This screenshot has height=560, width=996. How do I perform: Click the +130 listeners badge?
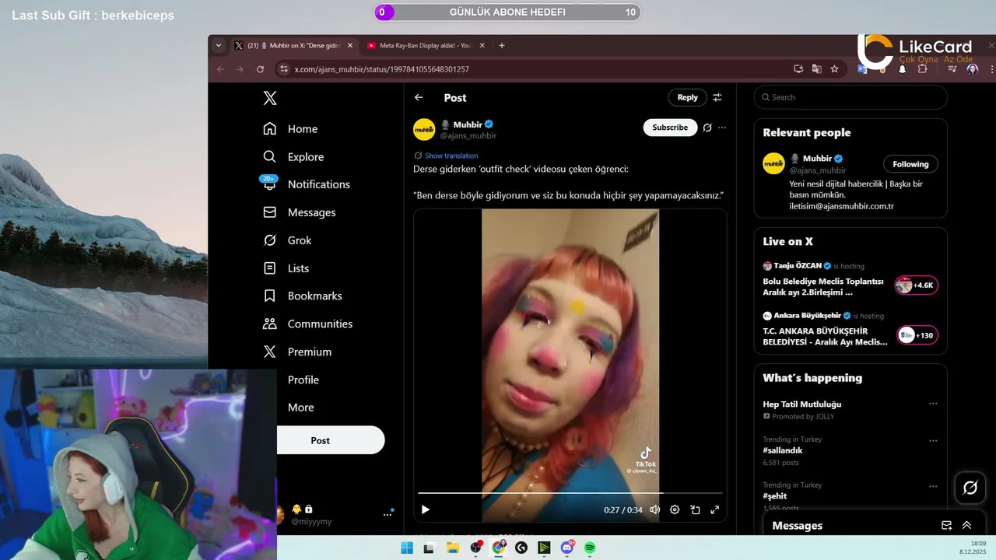point(917,335)
